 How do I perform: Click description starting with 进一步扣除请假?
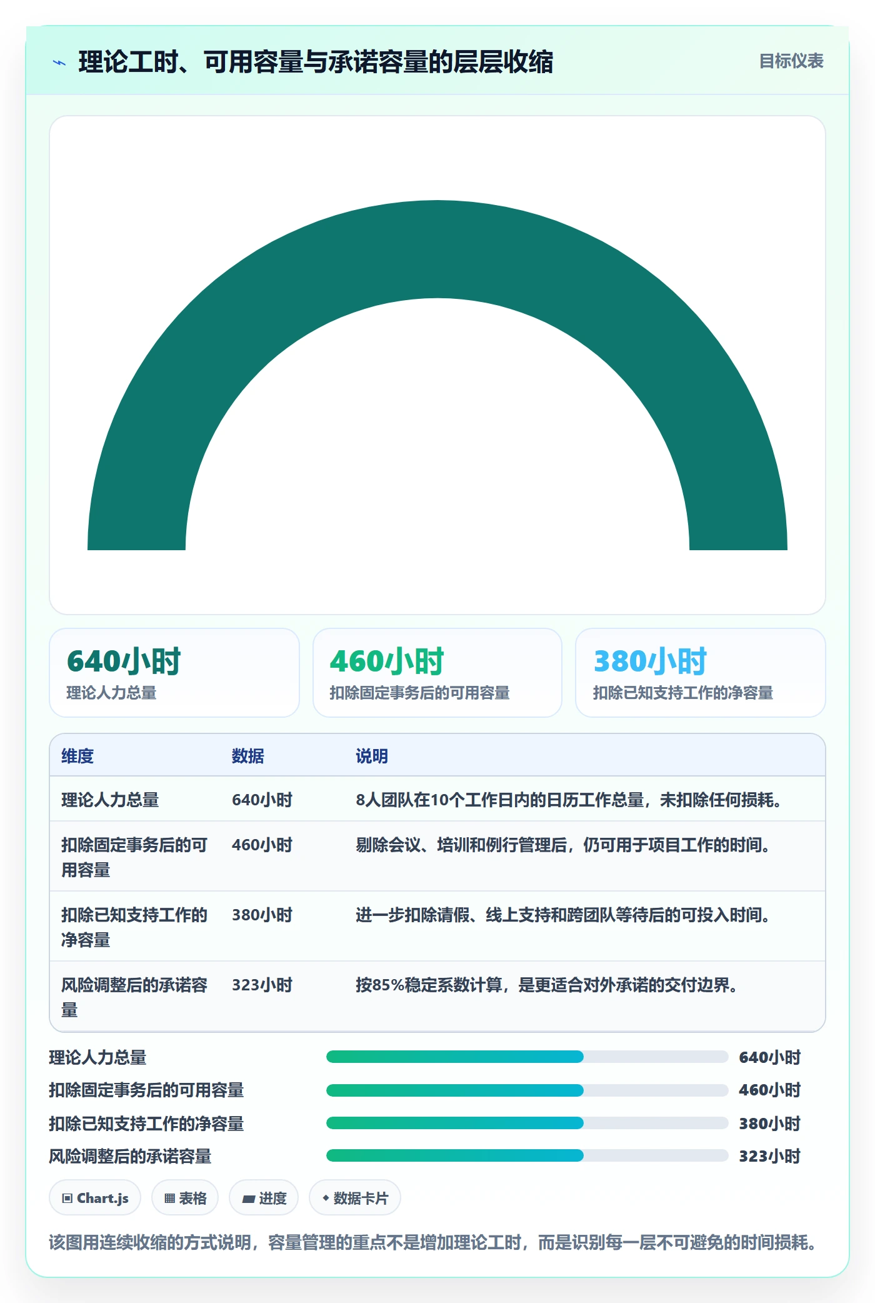click(562, 915)
